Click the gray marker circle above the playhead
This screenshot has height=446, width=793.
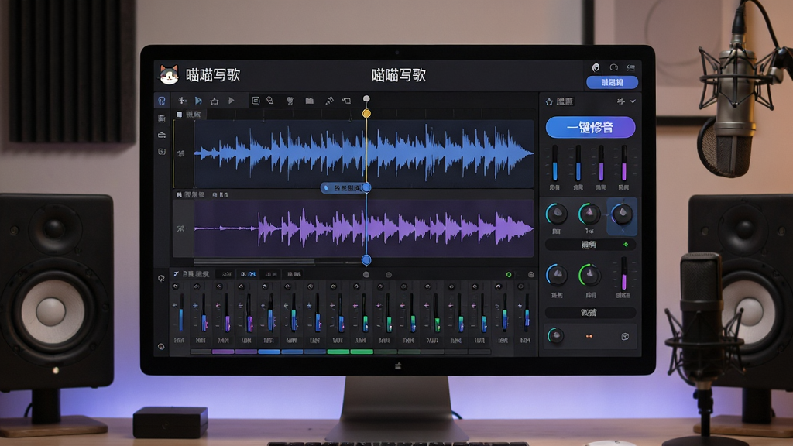(x=366, y=98)
